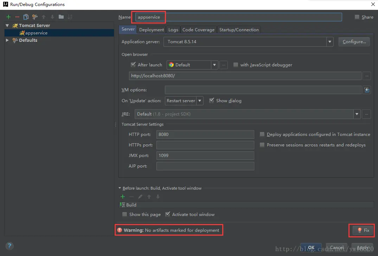This screenshot has width=378, height=256.
Task: Toggle the Share checkbox
Action: (x=357, y=17)
